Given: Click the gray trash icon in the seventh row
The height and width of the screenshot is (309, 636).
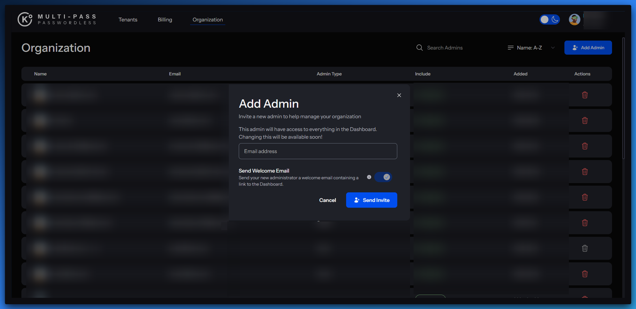Looking at the screenshot, I should pyautogui.click(x=585, y=248).
